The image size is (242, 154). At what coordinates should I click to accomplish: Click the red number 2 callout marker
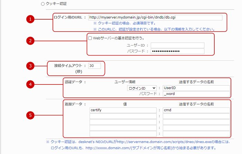(31, 41)
